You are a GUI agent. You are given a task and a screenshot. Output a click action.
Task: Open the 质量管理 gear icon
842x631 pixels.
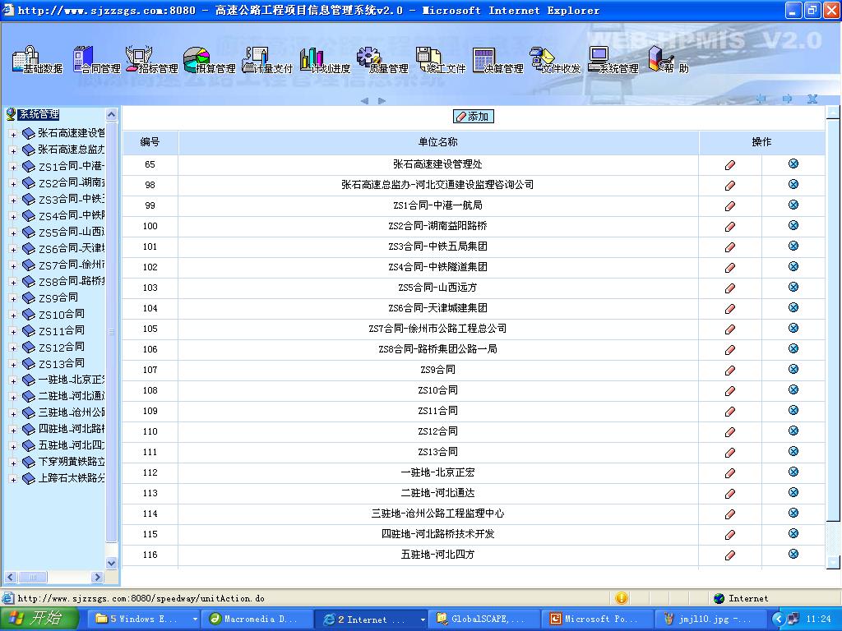[x=382, y=60]
